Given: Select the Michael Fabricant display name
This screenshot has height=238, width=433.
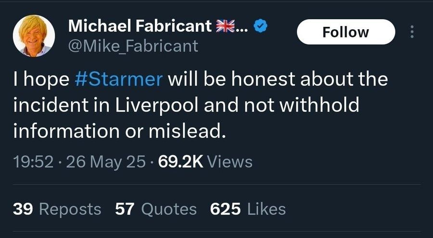Looking at the screenshot, I should click(x=140, y=26).
